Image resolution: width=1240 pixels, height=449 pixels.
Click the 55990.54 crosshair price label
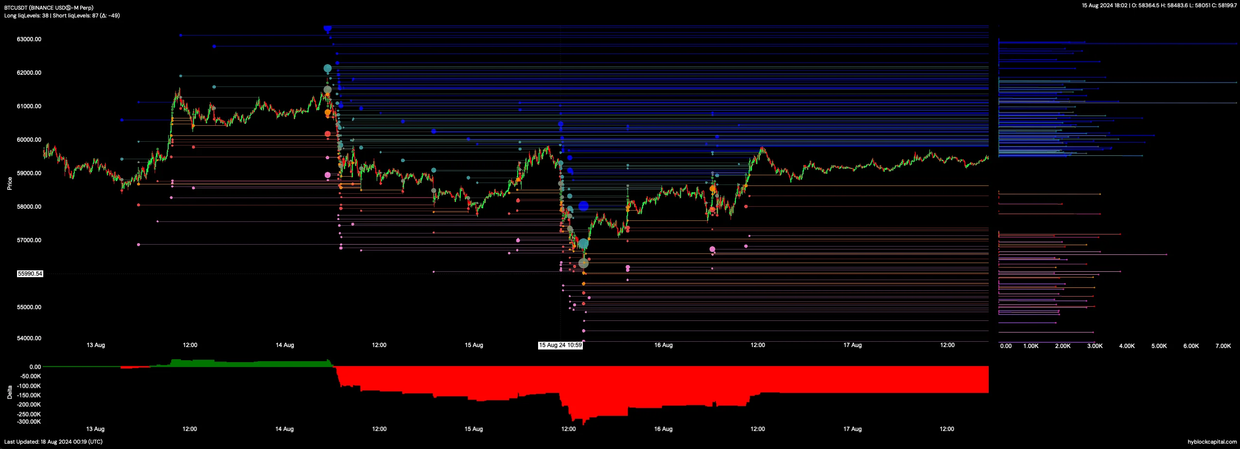(x=30, y=274)
